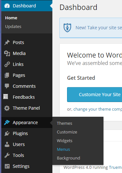Click the Comments speech bubble icon

[x=7, y=86]
